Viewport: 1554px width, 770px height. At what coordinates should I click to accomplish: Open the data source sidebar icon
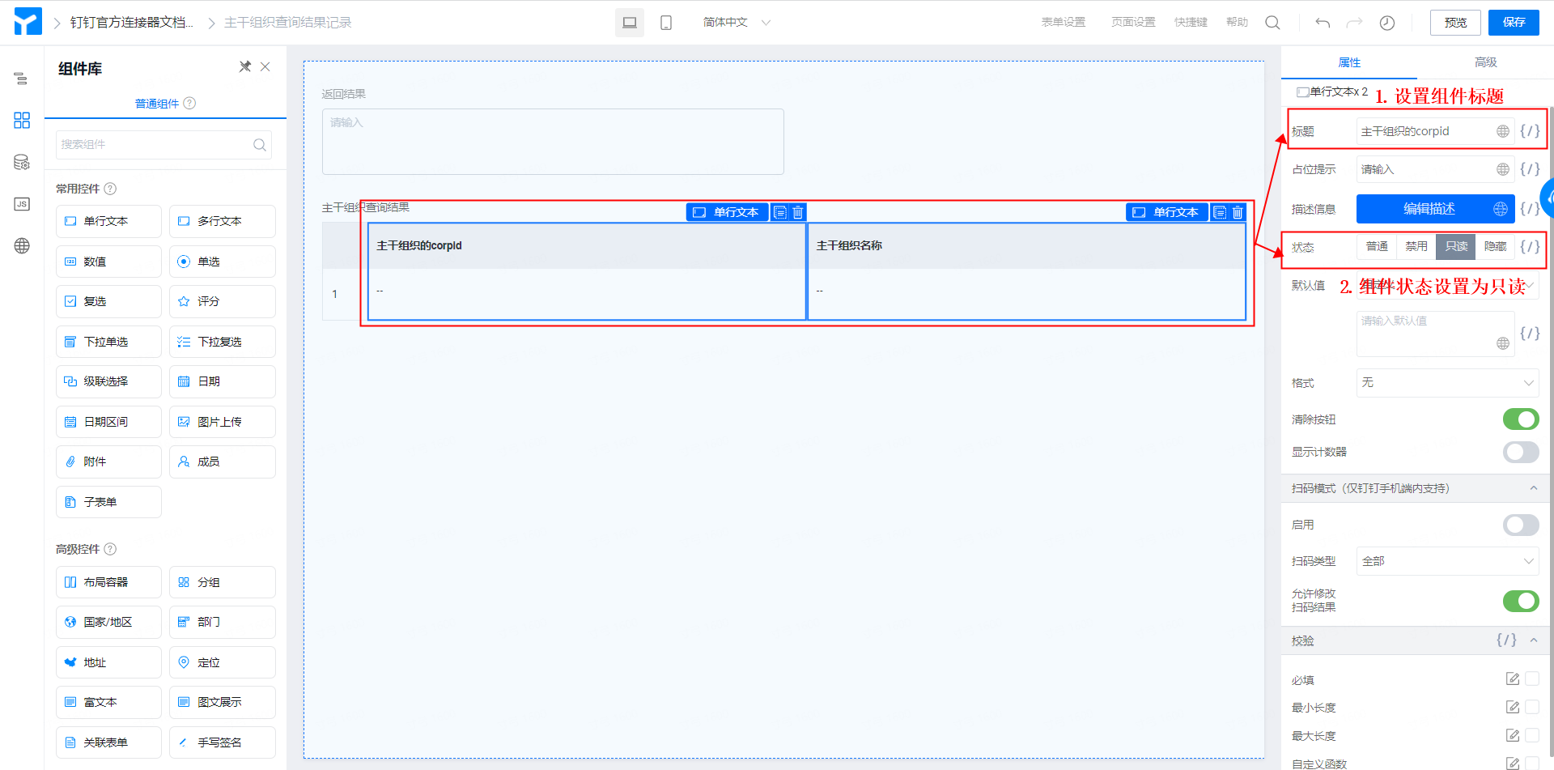(x=22, y=163)
